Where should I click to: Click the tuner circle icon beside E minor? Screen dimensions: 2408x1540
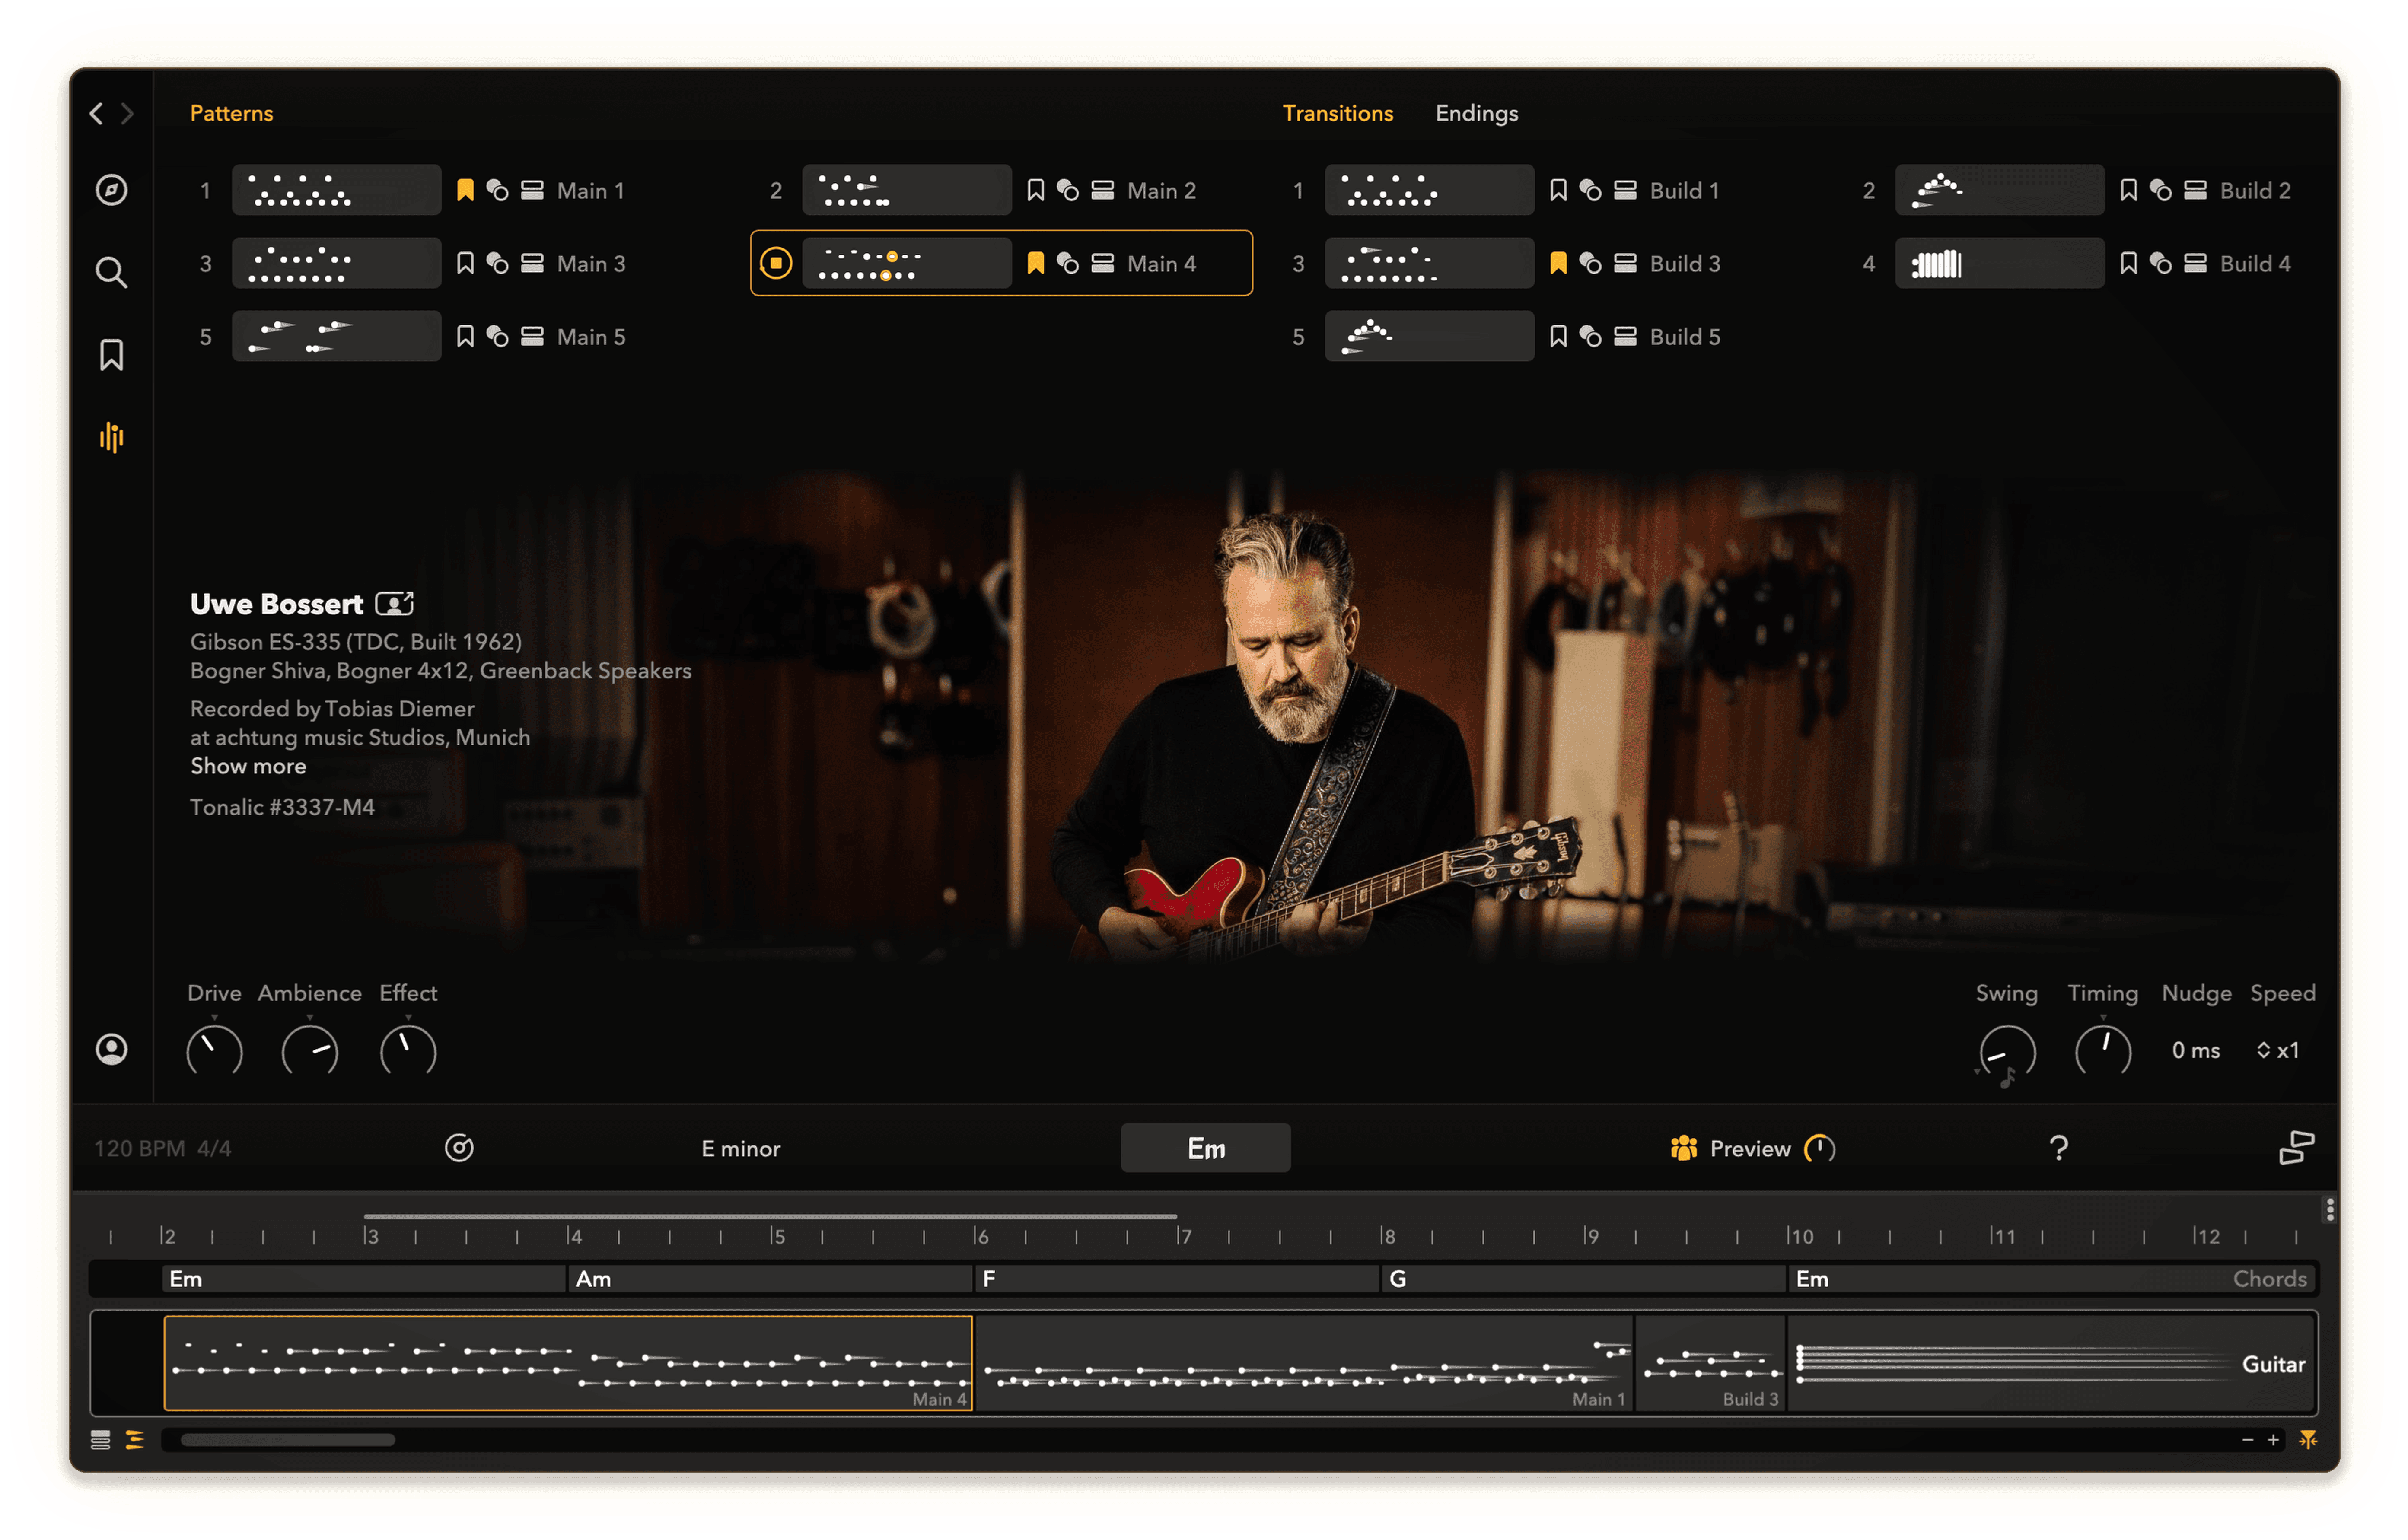coord(459,1148)
